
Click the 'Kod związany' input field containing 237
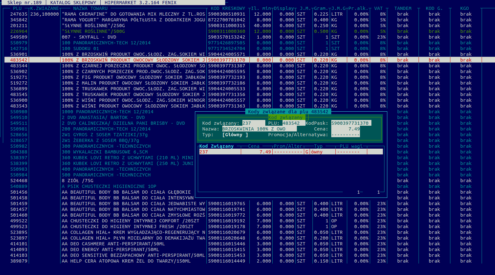pyautogui.click(x=253, y=123)
